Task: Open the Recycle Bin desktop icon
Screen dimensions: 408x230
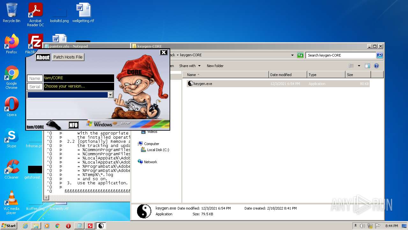Action: point(11,13)
